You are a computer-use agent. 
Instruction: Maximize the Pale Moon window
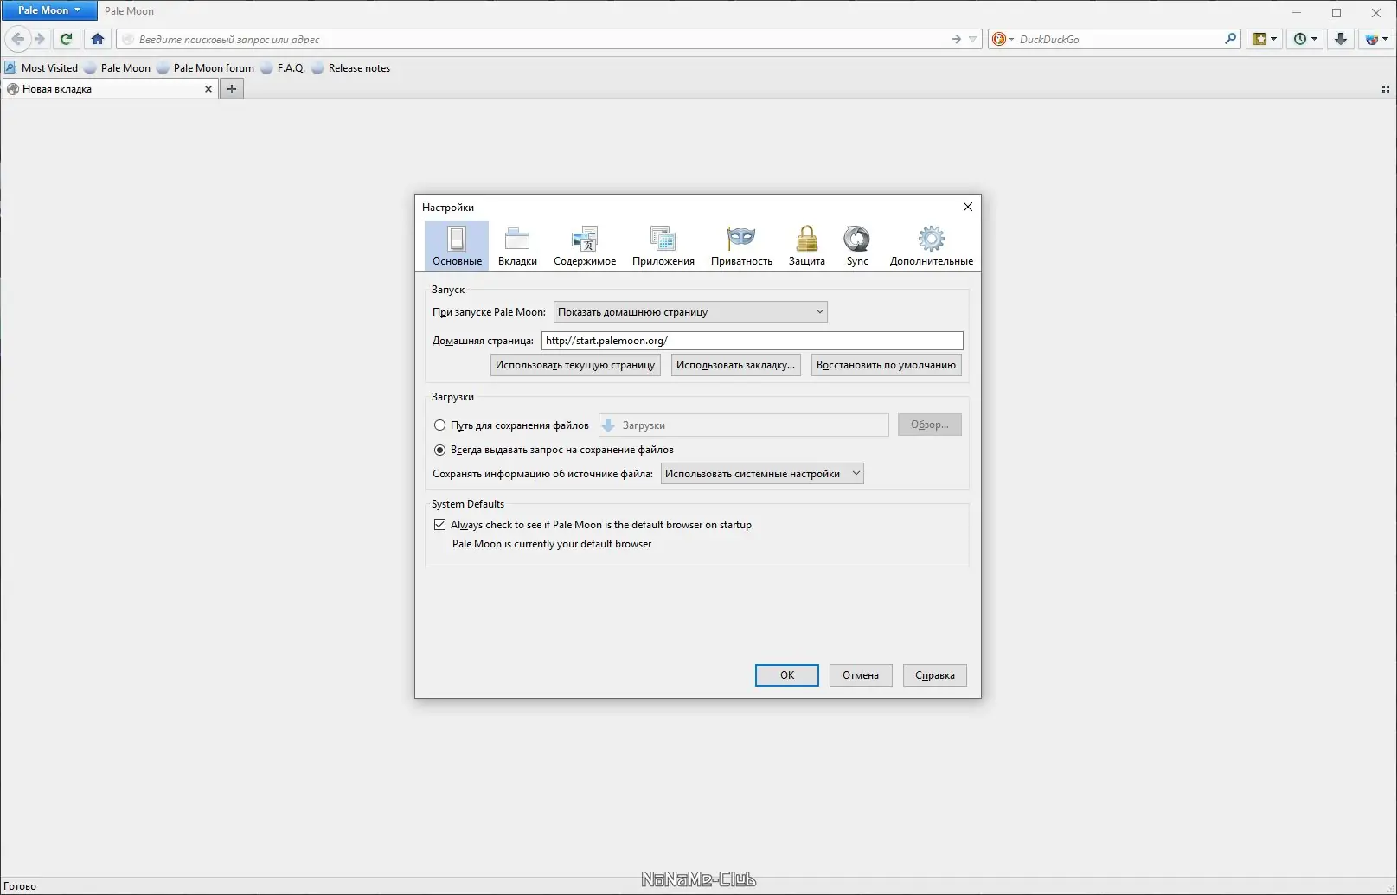1336,12
